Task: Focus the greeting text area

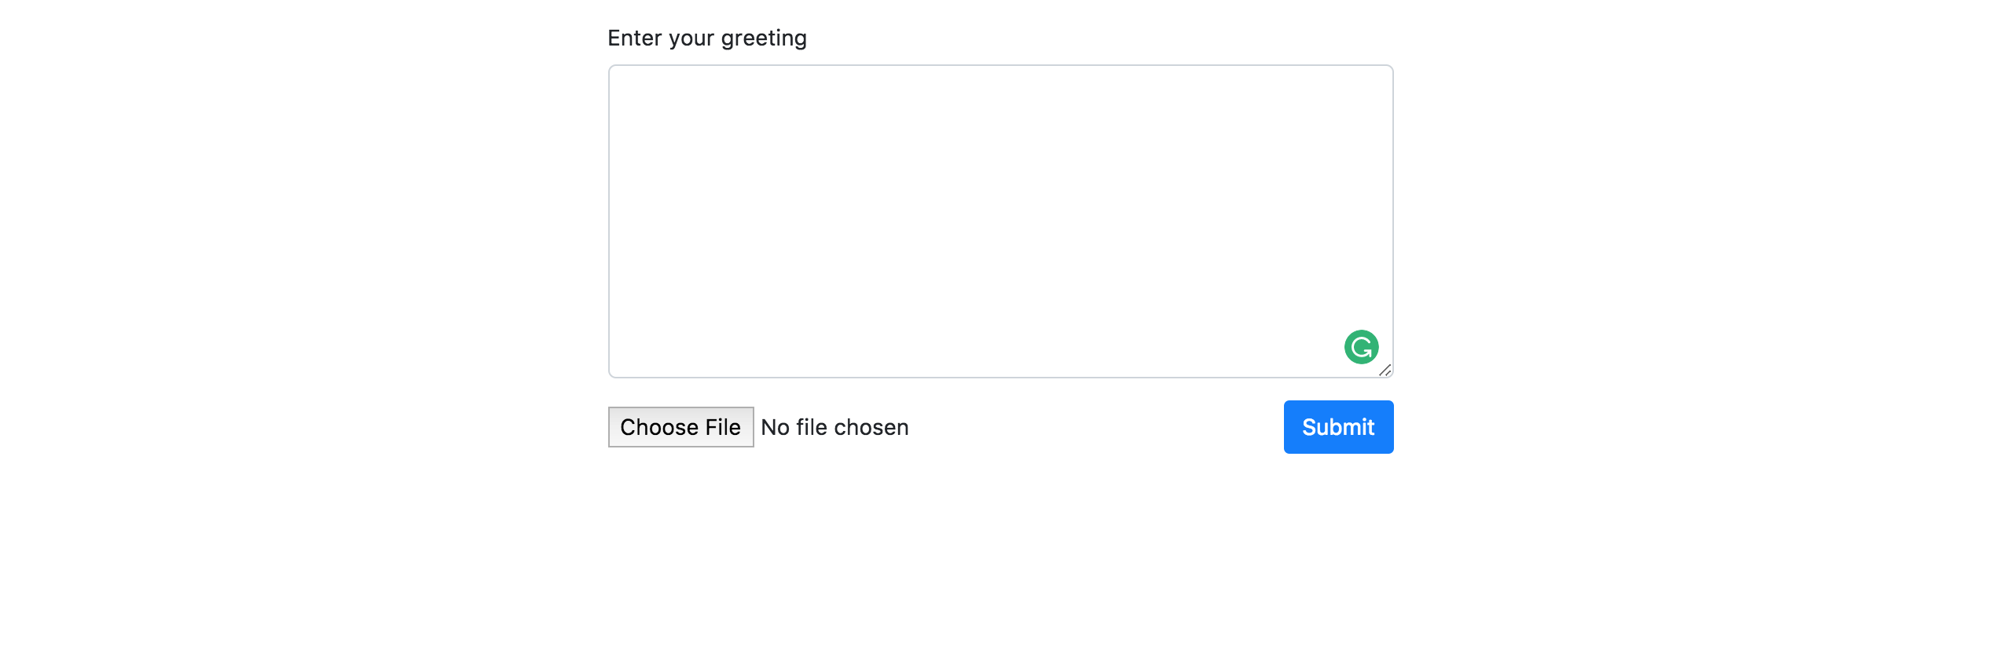Action: (999, 220)
